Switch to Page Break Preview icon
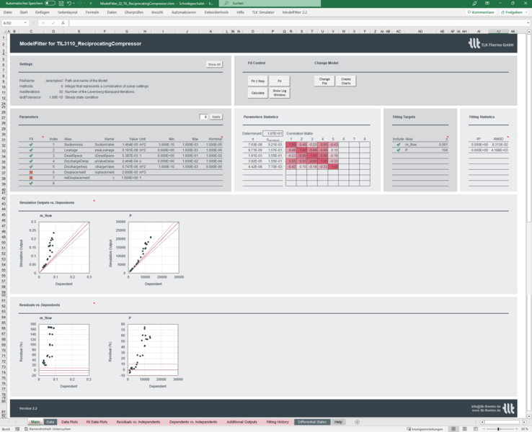The image size is (532, 432). tap(475, 429)
